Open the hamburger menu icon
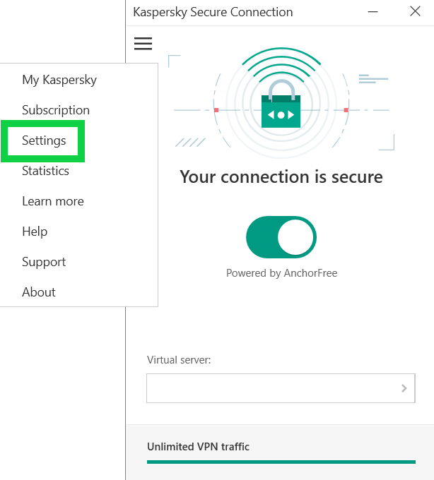 [143, 44]
